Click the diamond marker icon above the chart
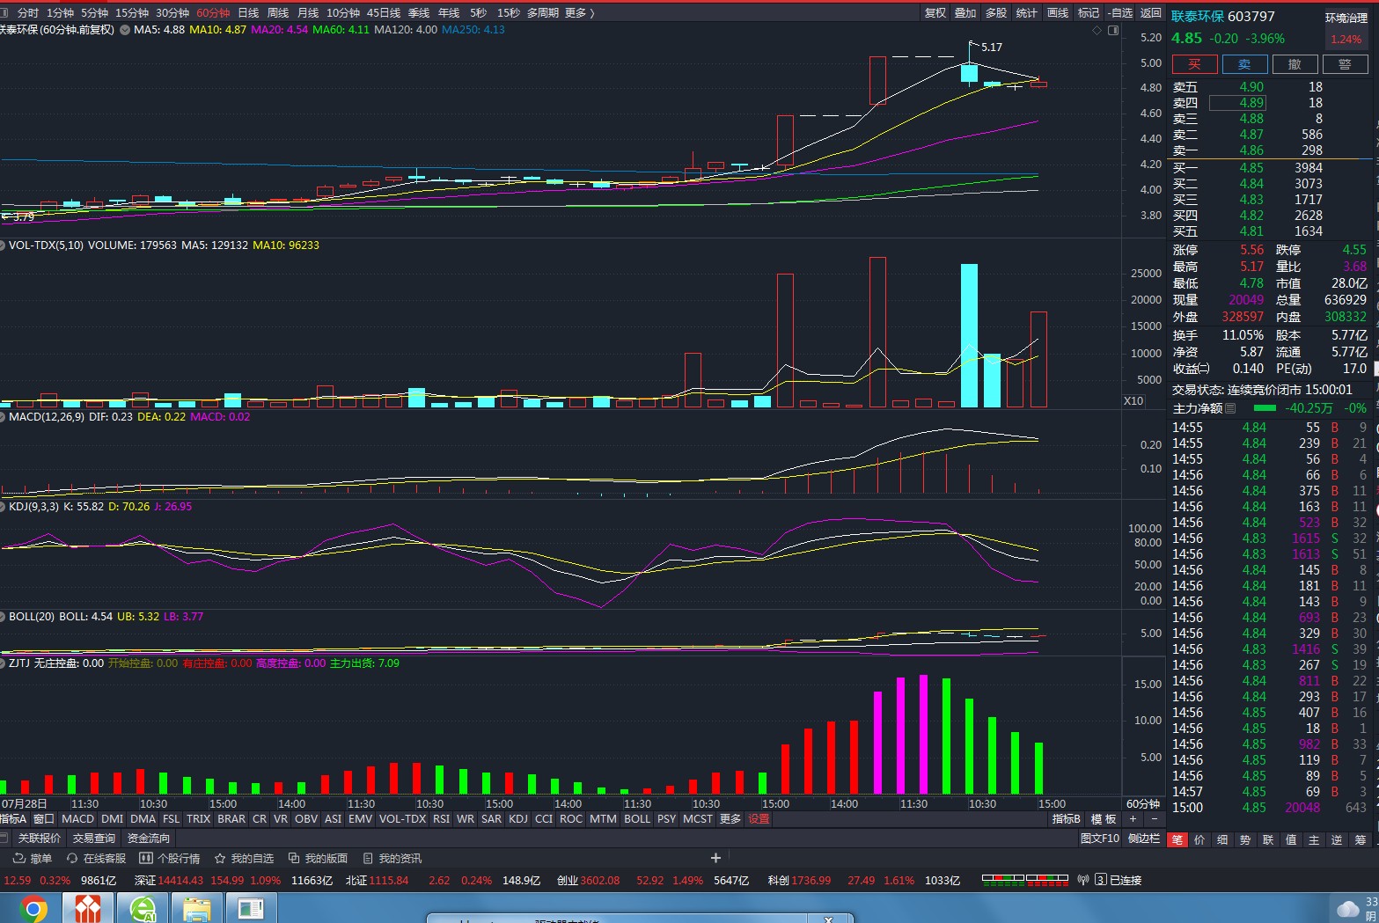 (x=1097, y=30)
